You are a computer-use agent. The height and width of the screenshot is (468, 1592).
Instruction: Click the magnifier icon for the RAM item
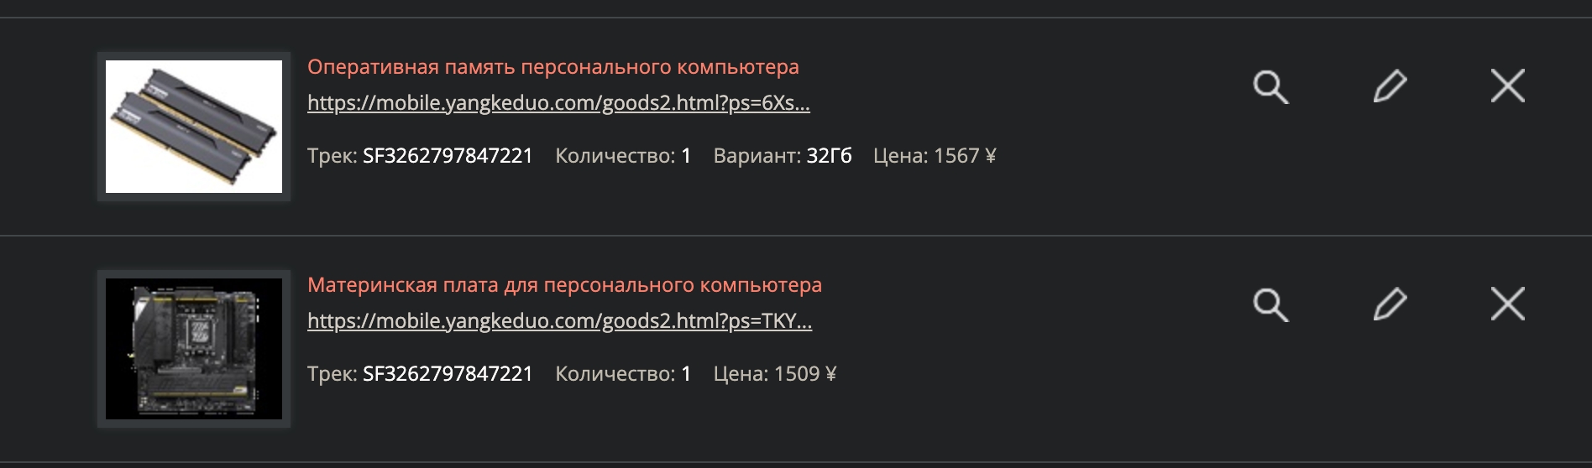pos(1270,86)
